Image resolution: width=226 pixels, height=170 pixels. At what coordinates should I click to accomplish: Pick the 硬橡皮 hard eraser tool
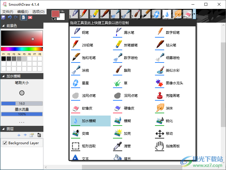point(133,108)
